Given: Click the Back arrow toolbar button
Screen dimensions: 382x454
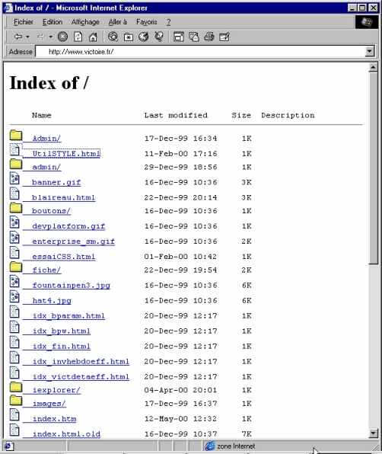Looking at the screenshot, I should tap(18, 37).
